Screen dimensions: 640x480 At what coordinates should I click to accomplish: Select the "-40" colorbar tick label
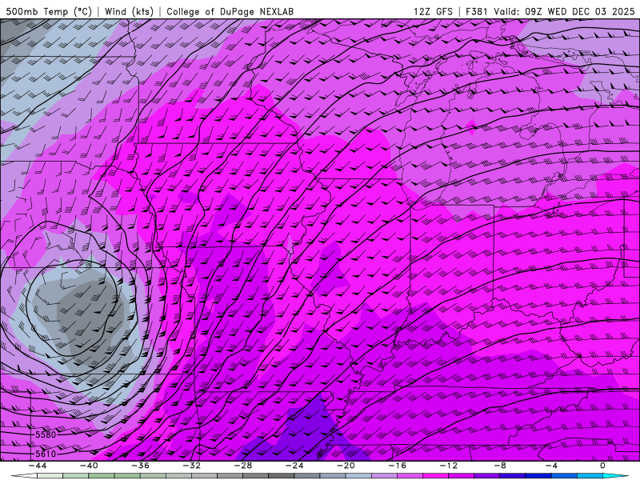click(x=89, y=466)
